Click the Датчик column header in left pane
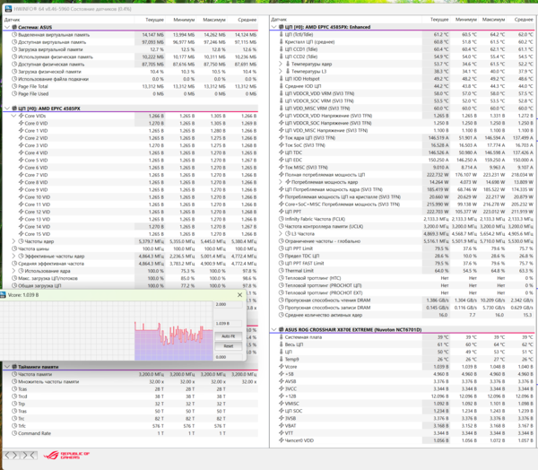 click(12, 20)
